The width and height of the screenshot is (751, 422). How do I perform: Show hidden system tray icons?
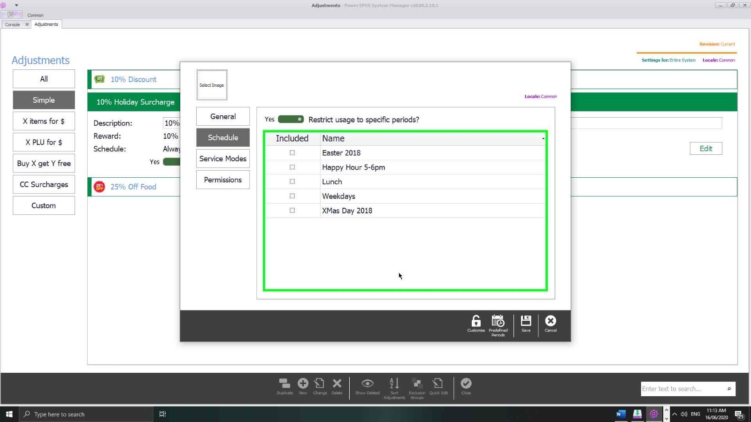(x=674, y=414)
